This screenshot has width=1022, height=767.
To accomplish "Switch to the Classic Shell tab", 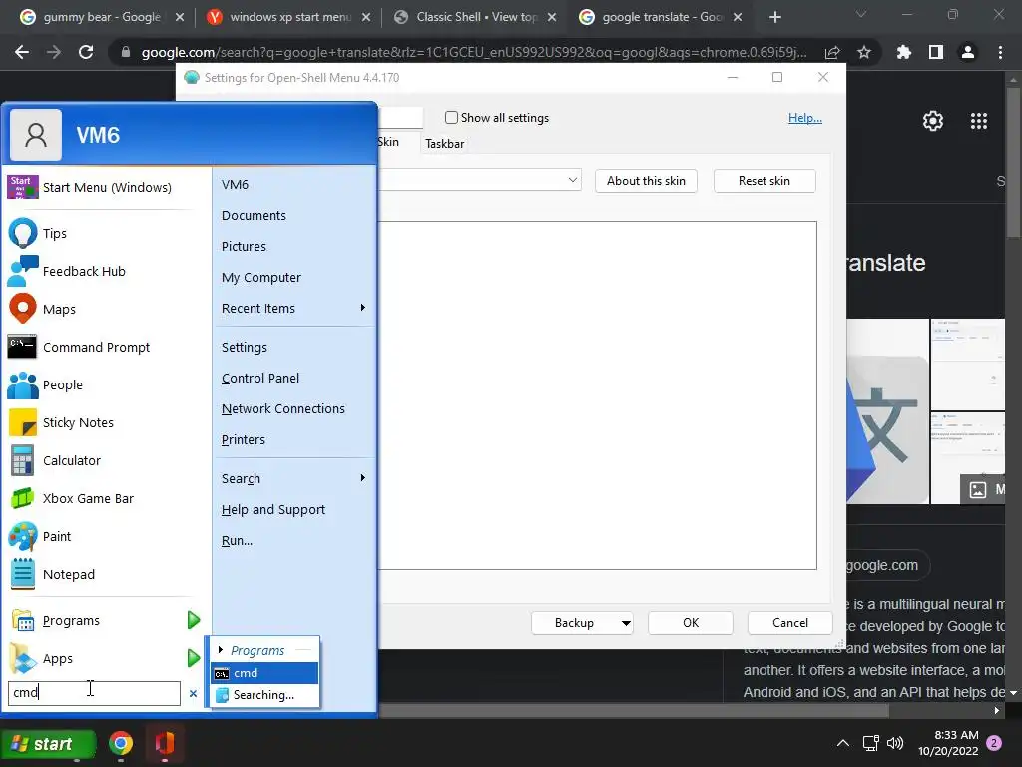I will (476, 17).
